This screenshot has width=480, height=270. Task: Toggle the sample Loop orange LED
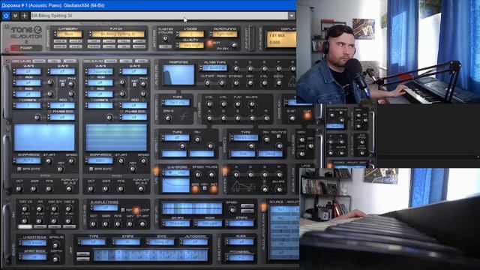136,210
